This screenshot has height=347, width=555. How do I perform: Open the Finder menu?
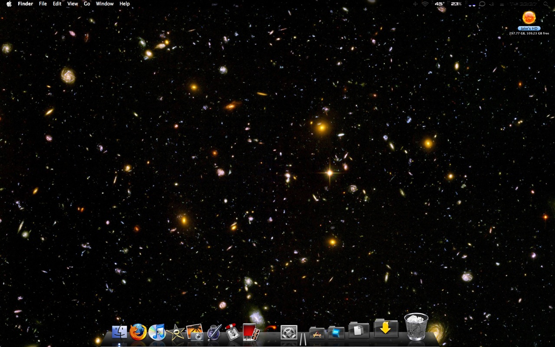point(26,3)
